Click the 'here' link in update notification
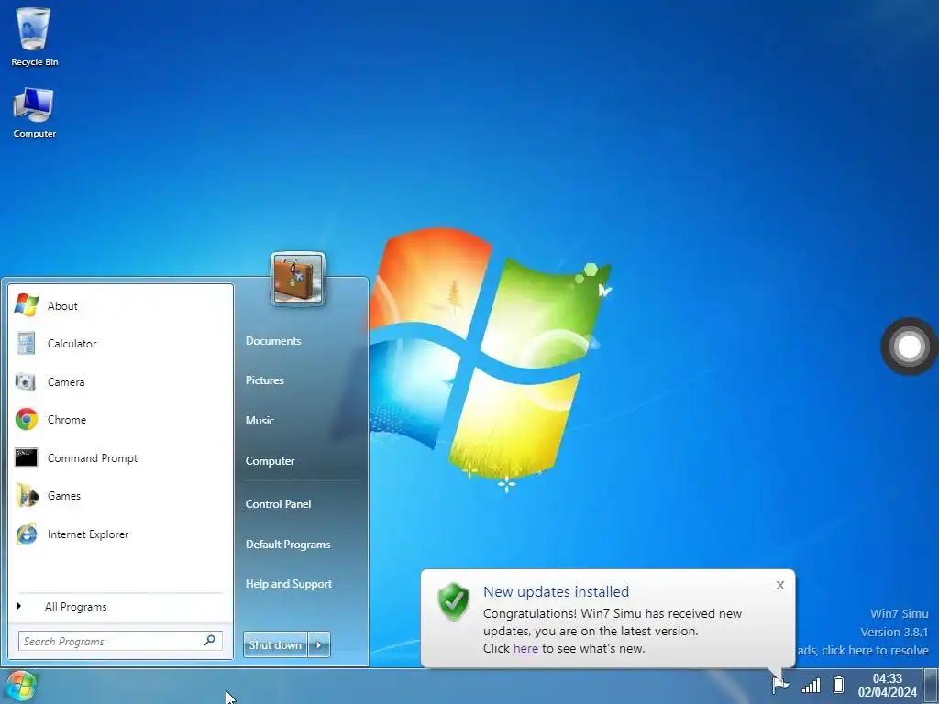 [x=525, y=648]
